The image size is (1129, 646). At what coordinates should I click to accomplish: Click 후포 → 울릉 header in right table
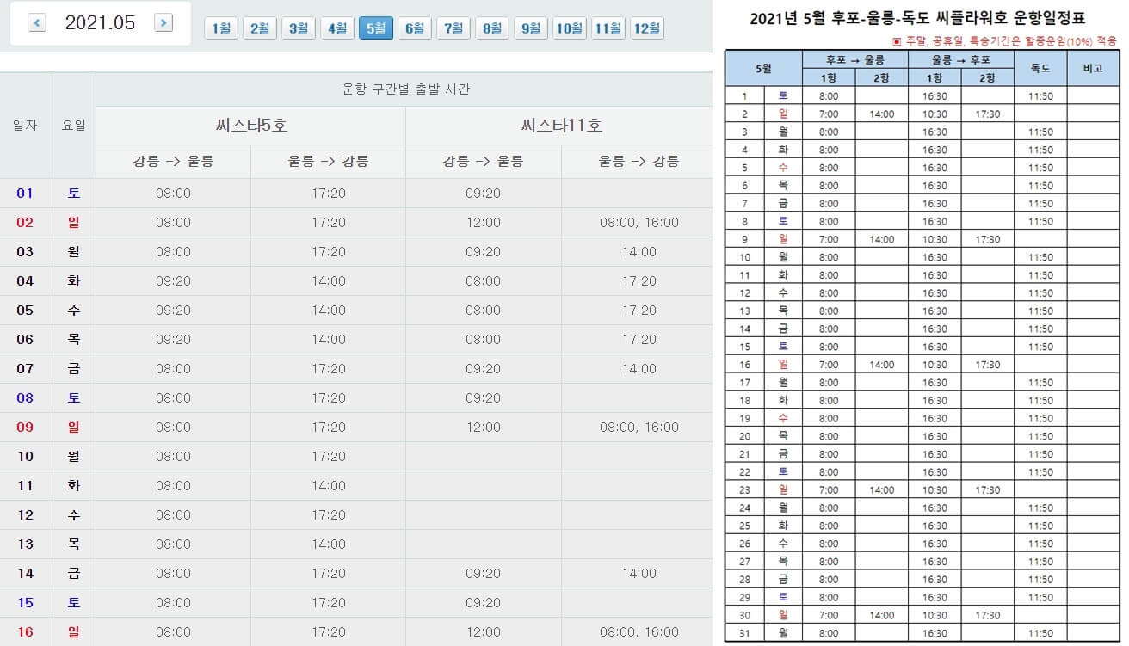tap(855, 60)
